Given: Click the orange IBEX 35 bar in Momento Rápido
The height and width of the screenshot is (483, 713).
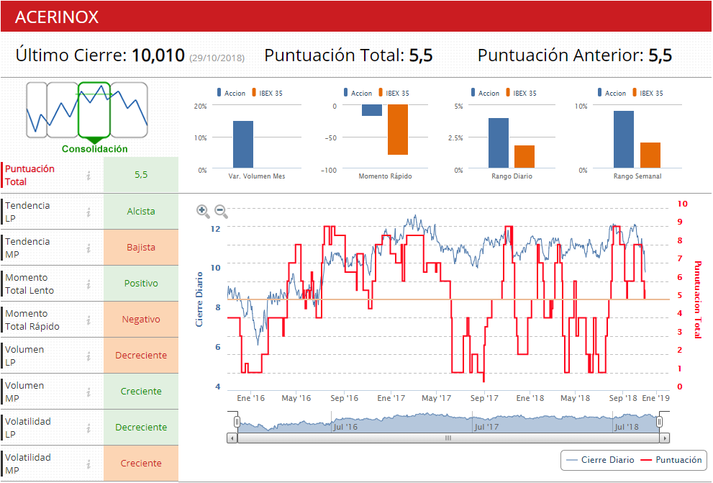Looking at the screenshot, I should pos(398,130).
